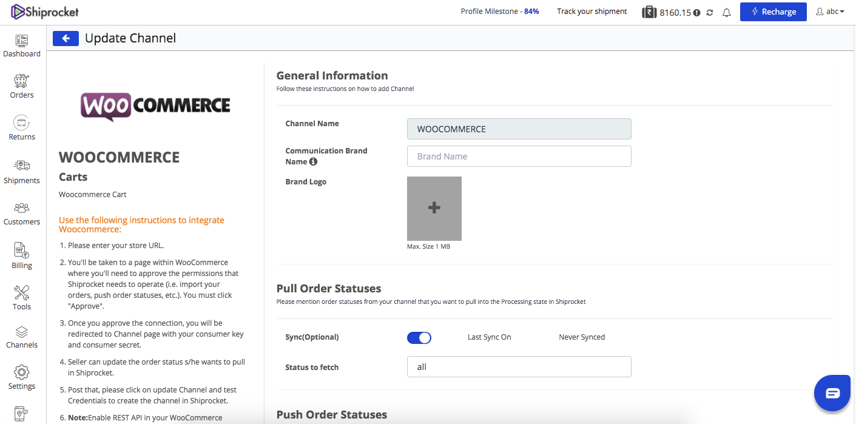The image size is (856, 424).
Task: Click the Channel Name field
Action: (519, 129)
